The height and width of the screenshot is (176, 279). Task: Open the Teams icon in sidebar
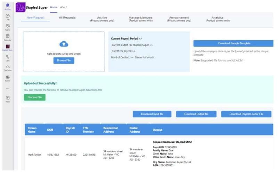click(x=8, y=26)
